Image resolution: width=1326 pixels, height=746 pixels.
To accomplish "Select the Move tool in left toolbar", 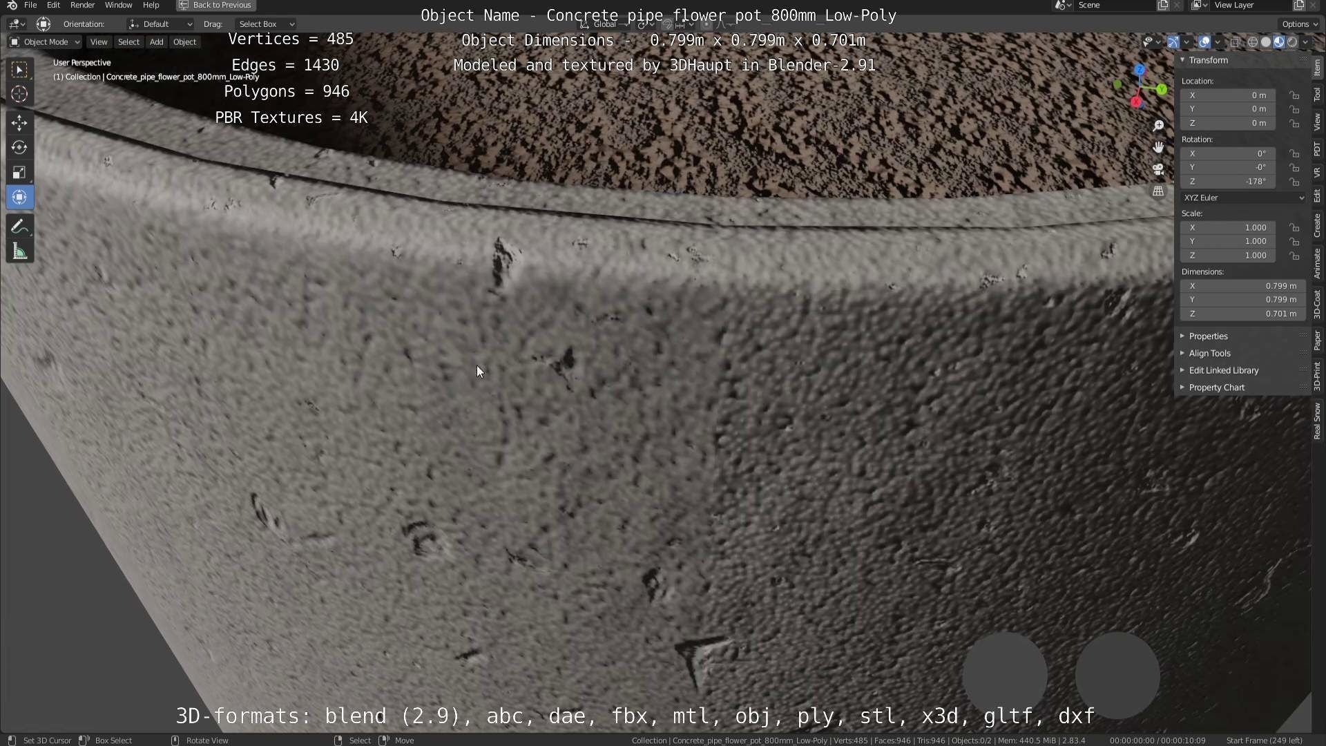I will [19, 123].
